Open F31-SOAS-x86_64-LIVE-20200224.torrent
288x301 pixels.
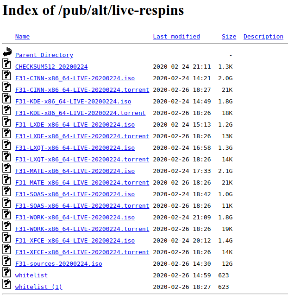(82, 206)
